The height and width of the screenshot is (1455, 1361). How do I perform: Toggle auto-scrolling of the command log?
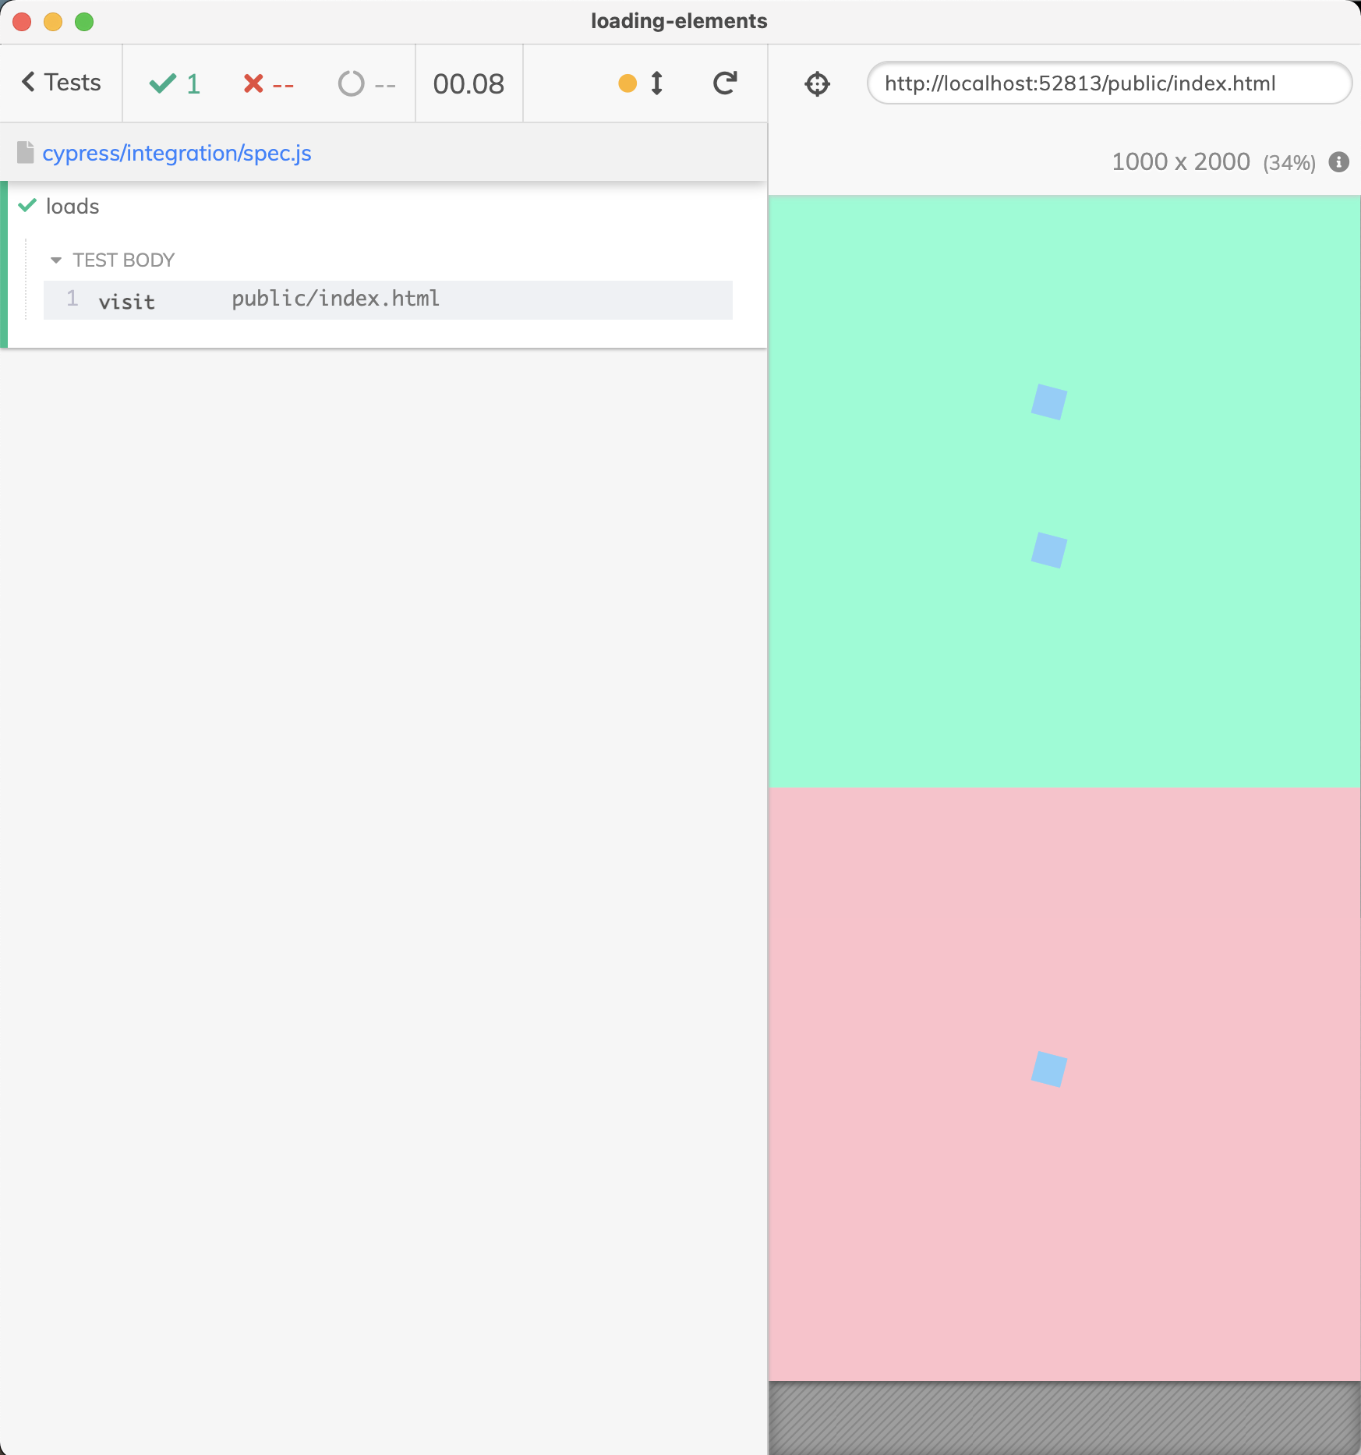click(x=642, y=83)
